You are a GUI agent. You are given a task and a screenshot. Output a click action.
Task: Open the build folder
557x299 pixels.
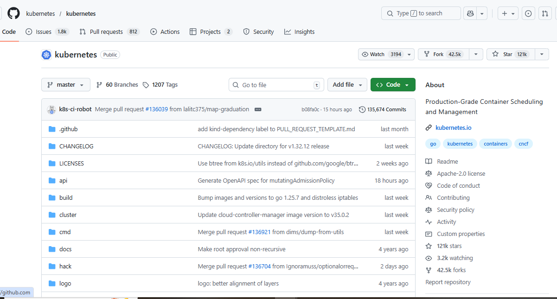[66, 197]
